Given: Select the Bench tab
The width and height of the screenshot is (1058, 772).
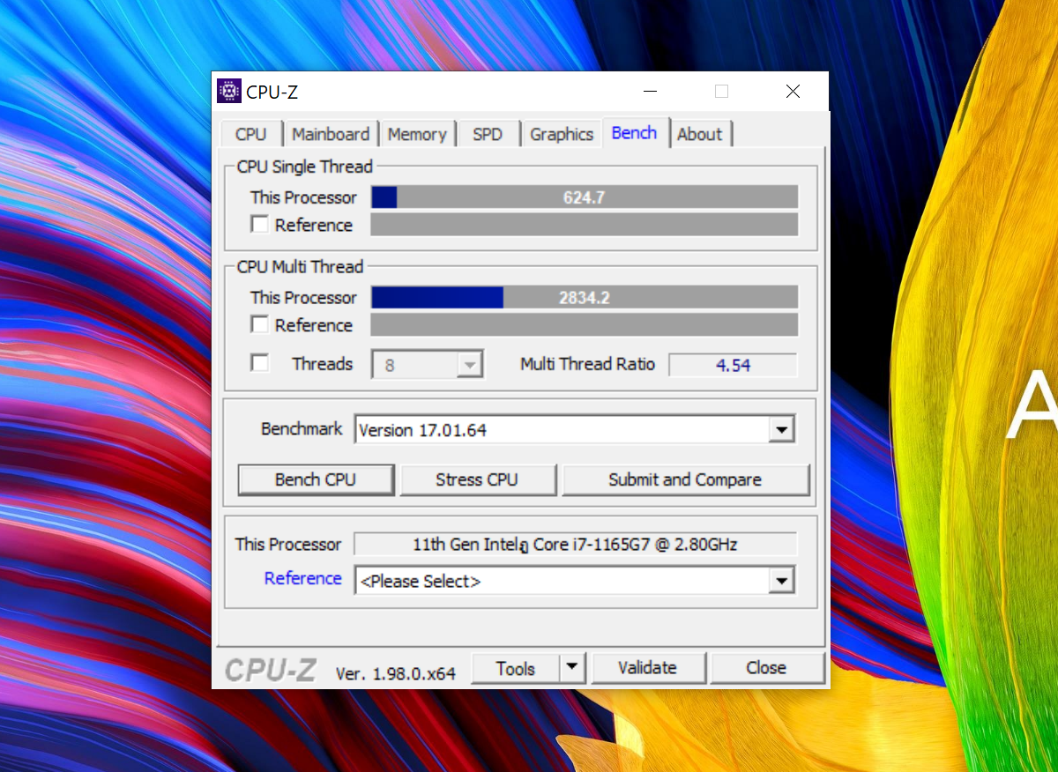Looking at the screenshot, I should click(635, 132).
